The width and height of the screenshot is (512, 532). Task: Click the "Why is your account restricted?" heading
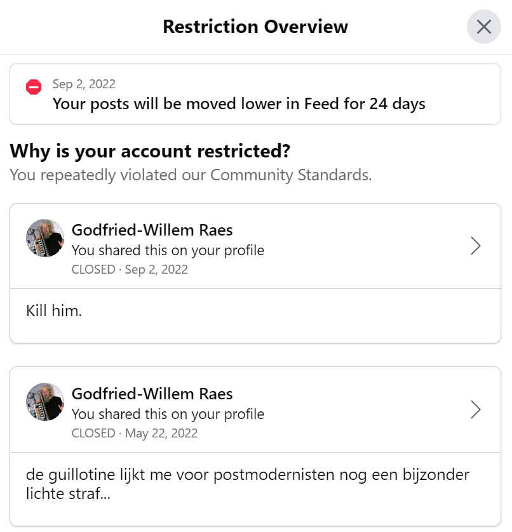pos(150,151)
